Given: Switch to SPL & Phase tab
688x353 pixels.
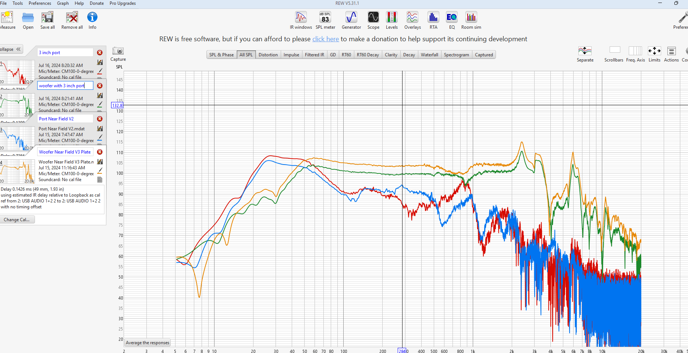Looking at the screenshot, I should click(221, 55).
